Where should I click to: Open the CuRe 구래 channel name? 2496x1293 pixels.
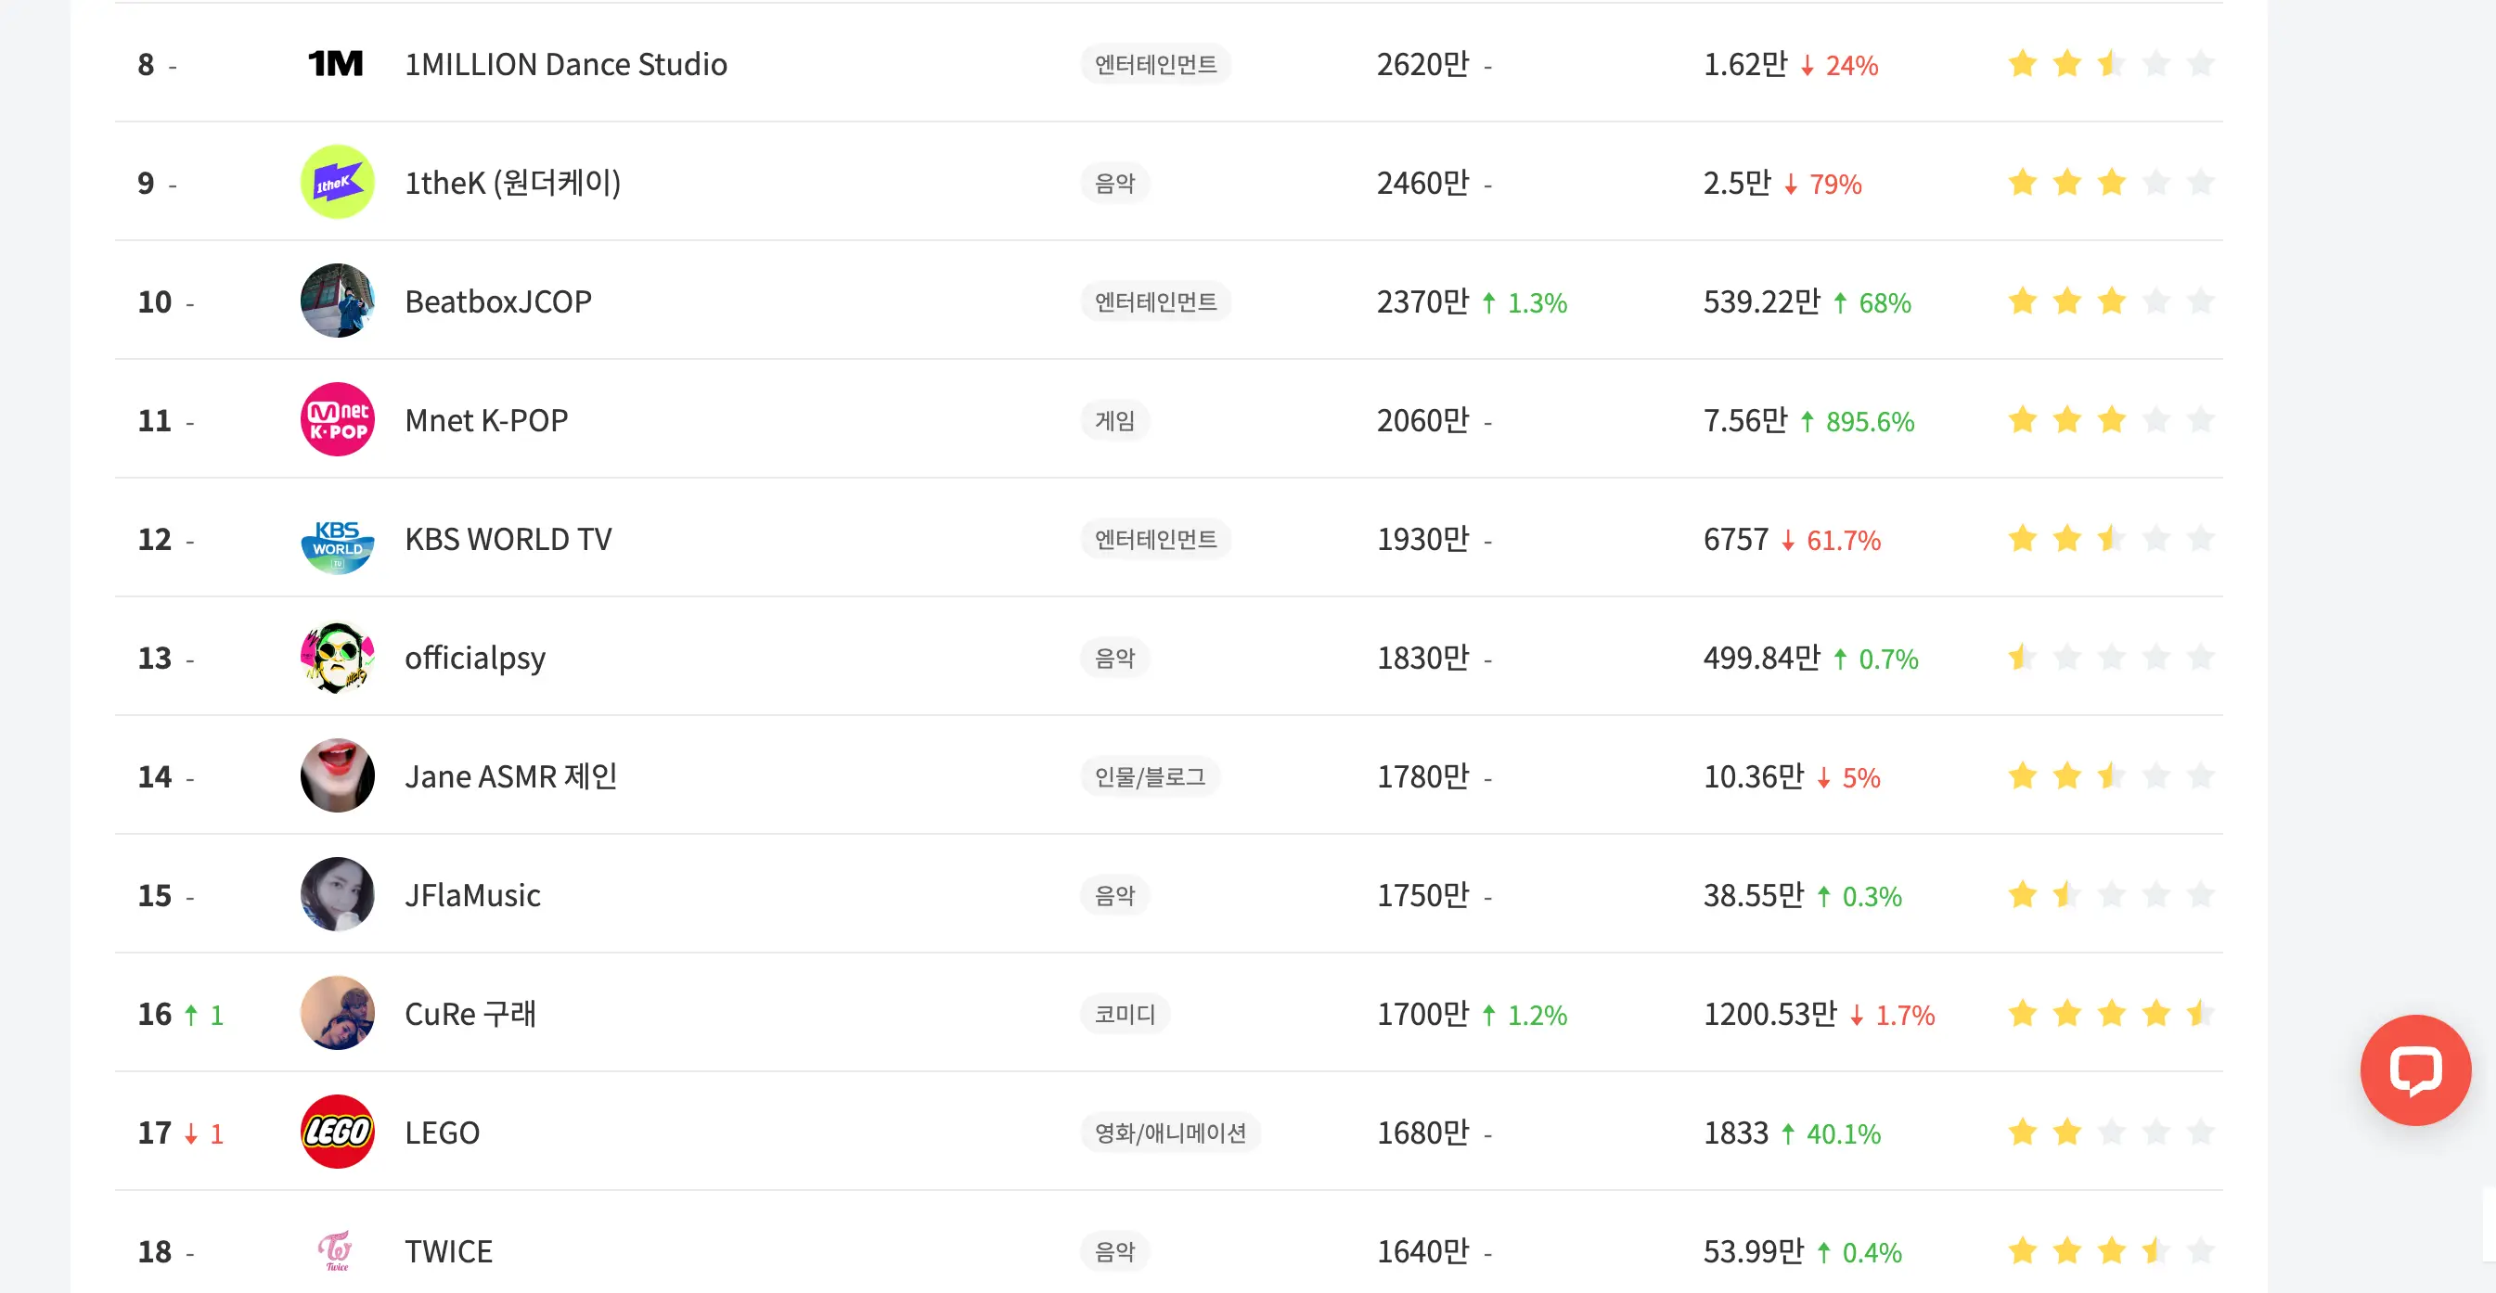point(470,1013)
